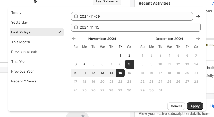
Task: Apply the selected date range
Action: [x=195, y=106]
